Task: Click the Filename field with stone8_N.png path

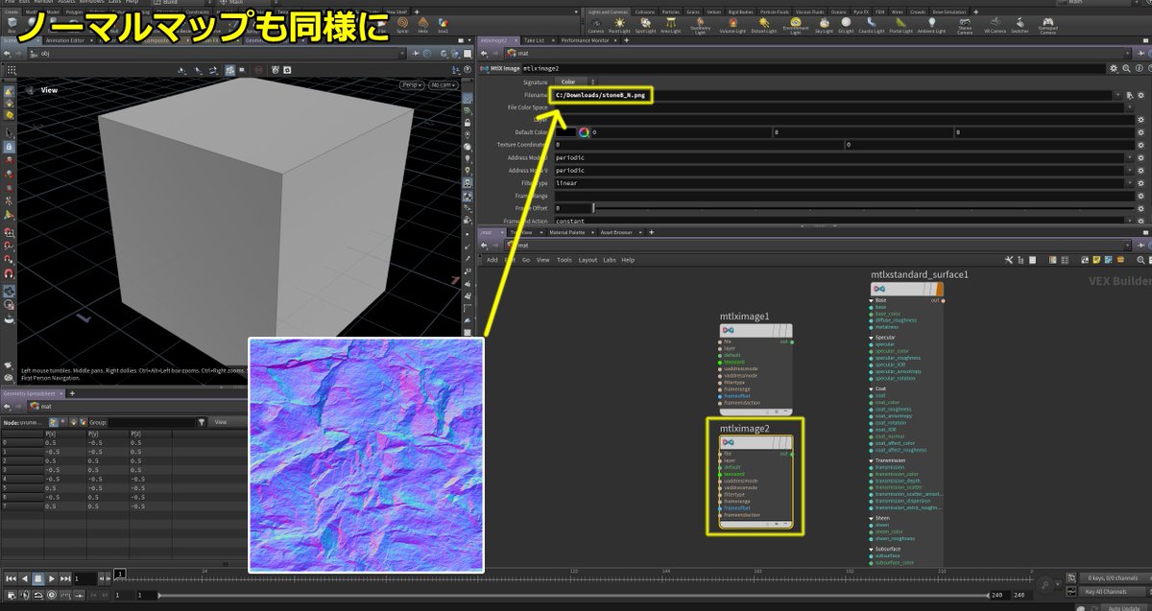Action: point(834,95)
